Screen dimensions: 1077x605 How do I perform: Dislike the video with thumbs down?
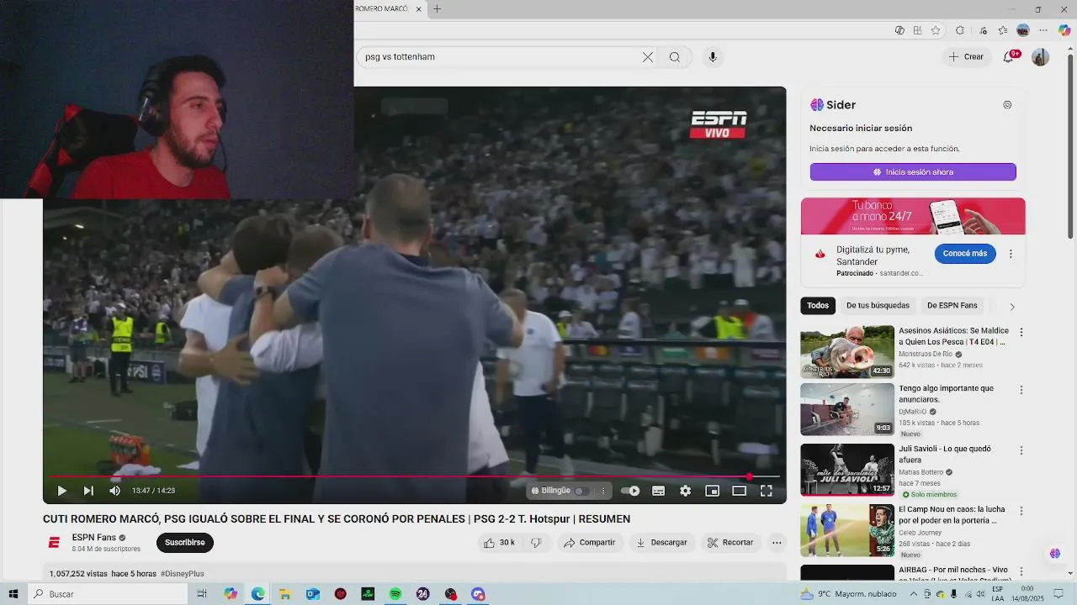[536, 543]
